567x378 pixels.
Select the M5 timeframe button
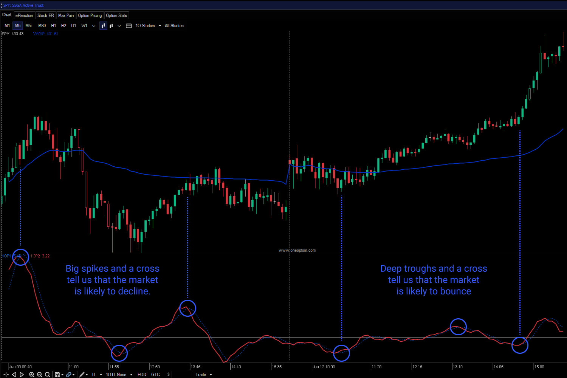pos(17,25)
